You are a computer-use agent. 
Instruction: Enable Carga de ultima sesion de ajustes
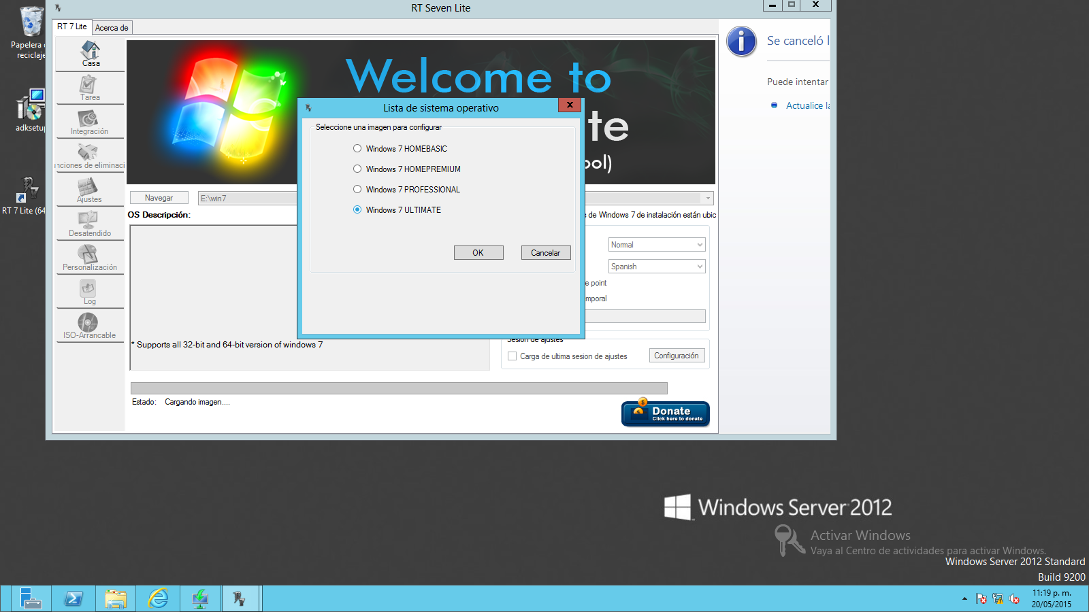pyautogui.click(x=513, y=356)
